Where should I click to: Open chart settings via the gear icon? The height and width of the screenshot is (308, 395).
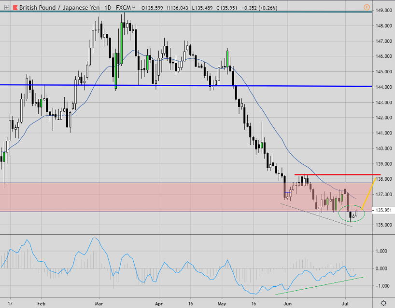pyautogui.click(x=384, y=303)
